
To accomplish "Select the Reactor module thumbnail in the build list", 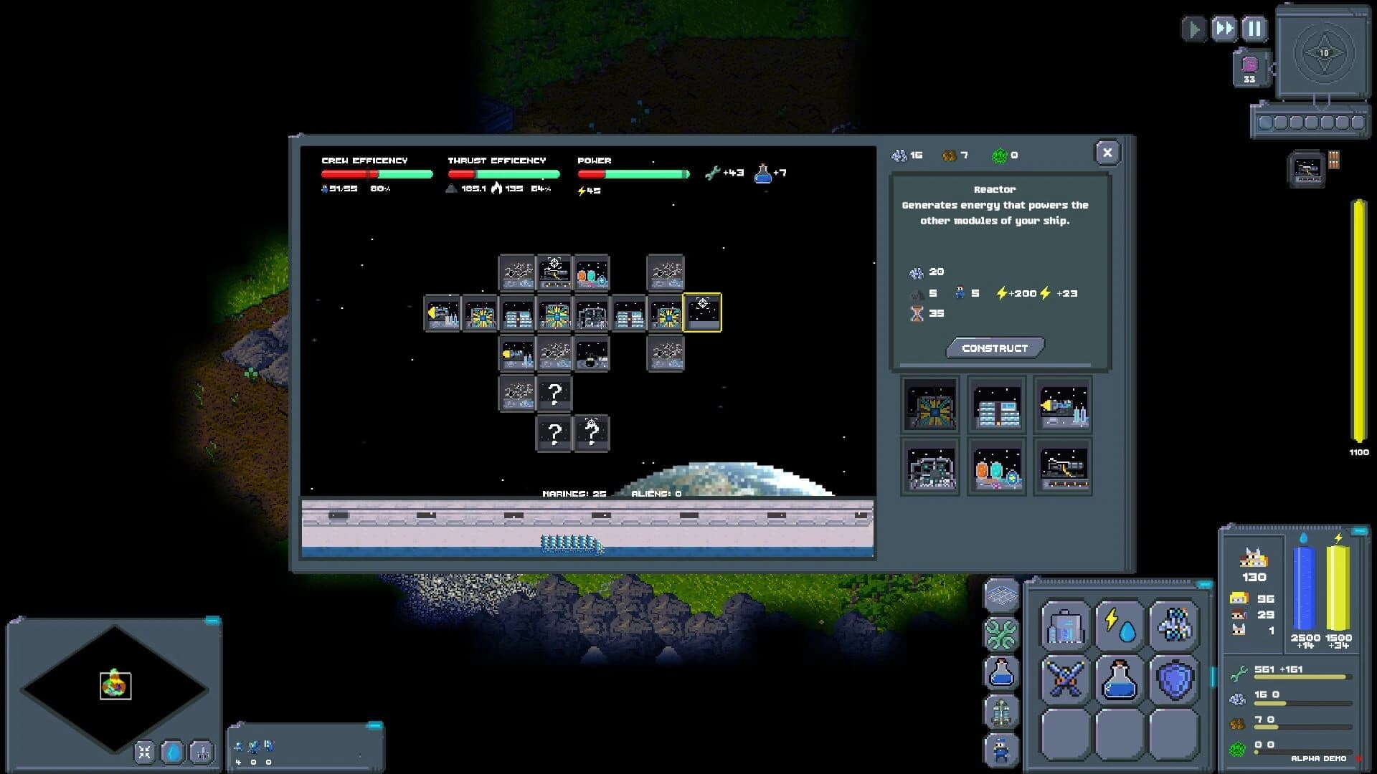I will tap(930, 406).
